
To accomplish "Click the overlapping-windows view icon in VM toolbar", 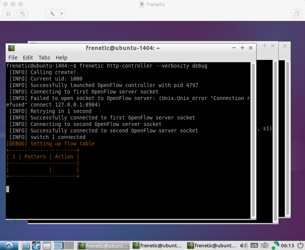I will (x=297, y=14).
